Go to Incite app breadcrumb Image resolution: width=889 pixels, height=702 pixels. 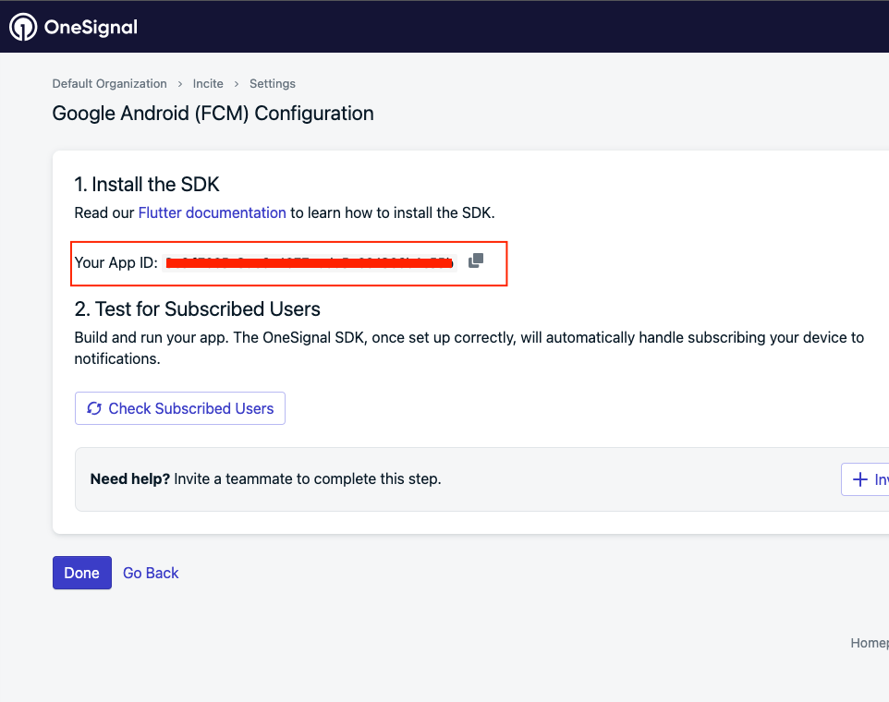coord(208,83)
